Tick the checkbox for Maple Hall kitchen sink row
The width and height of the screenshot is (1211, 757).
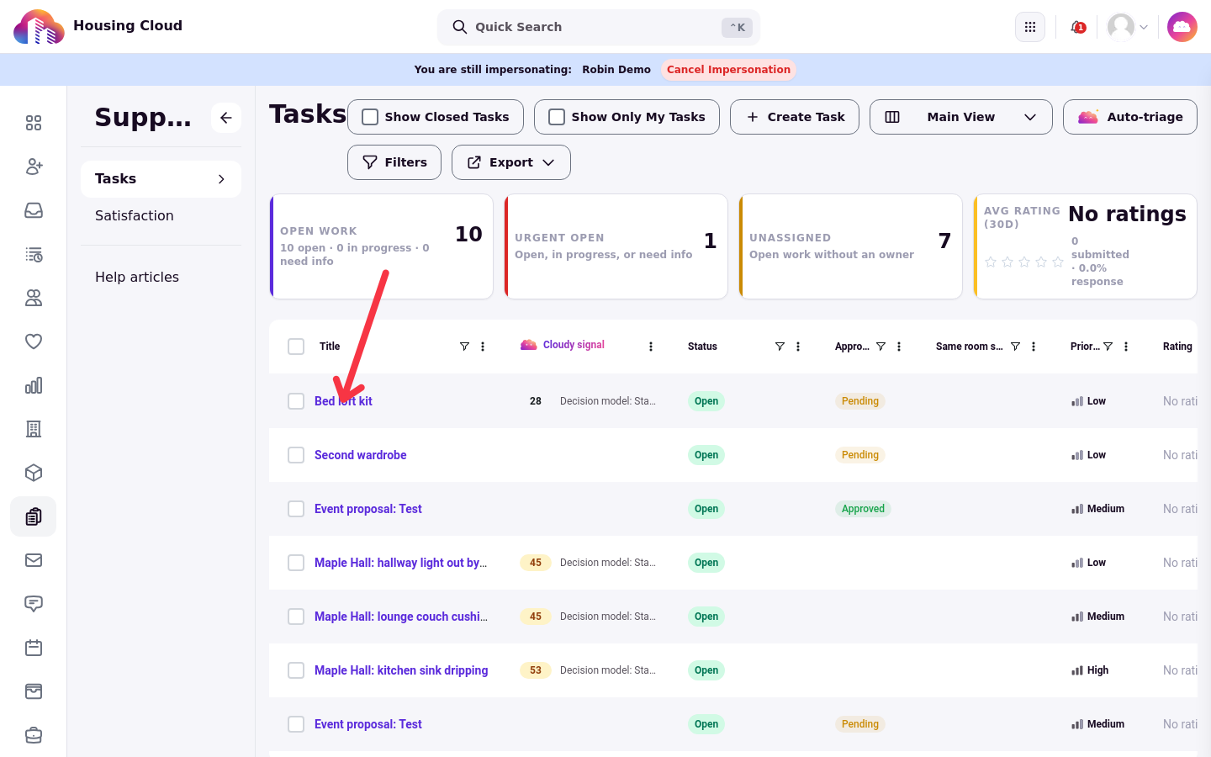tap(296, 670)
